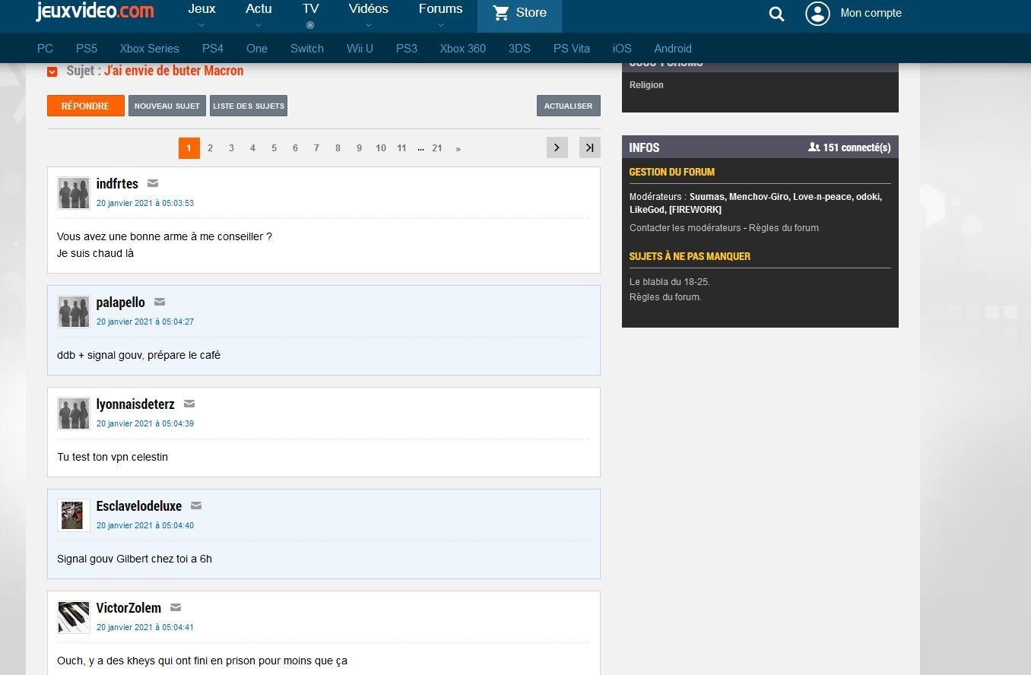Open the Mon compte user icon
Viewport: 1031px width, 675px height.
click(x=817, y=13)
